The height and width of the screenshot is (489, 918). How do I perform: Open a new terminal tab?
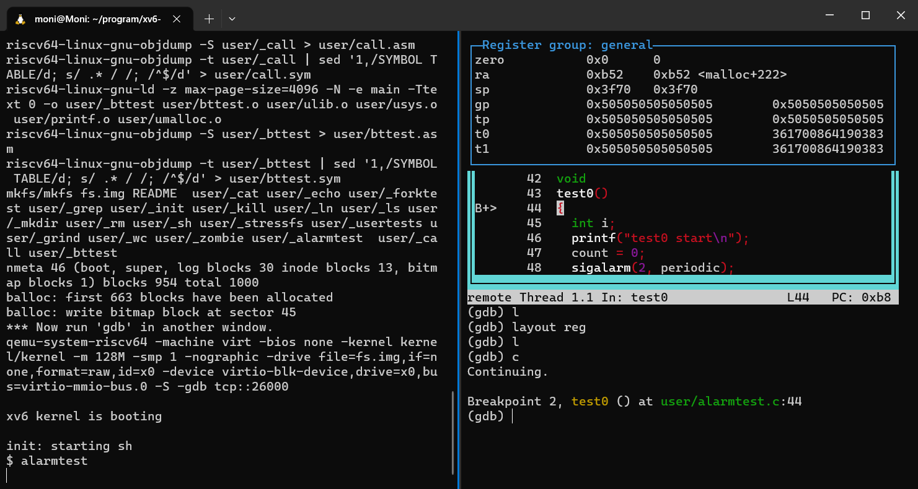point(210,19)
